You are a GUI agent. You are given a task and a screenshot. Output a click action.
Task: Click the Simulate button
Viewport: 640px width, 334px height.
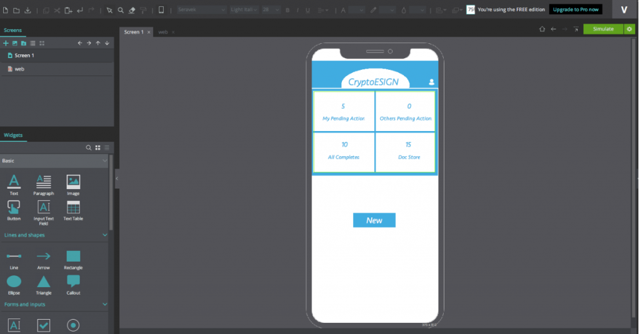pyautogui.click(x=603, y=29)
